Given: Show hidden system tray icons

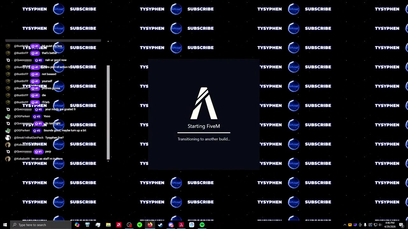Looking at the screenshot, I should tap(345, 225).
